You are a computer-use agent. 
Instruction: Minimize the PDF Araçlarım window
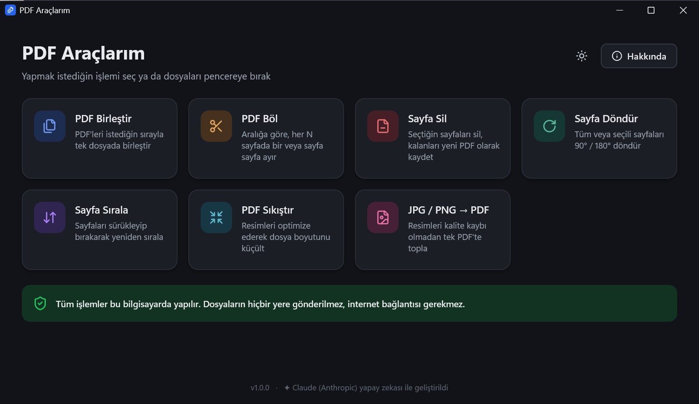tap(619, 10)
